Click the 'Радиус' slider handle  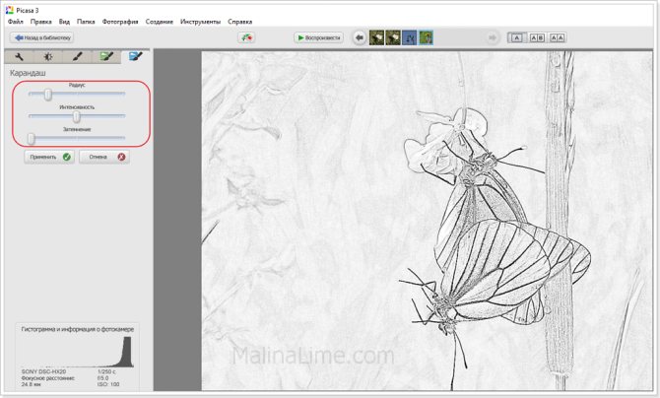point(48,95)
